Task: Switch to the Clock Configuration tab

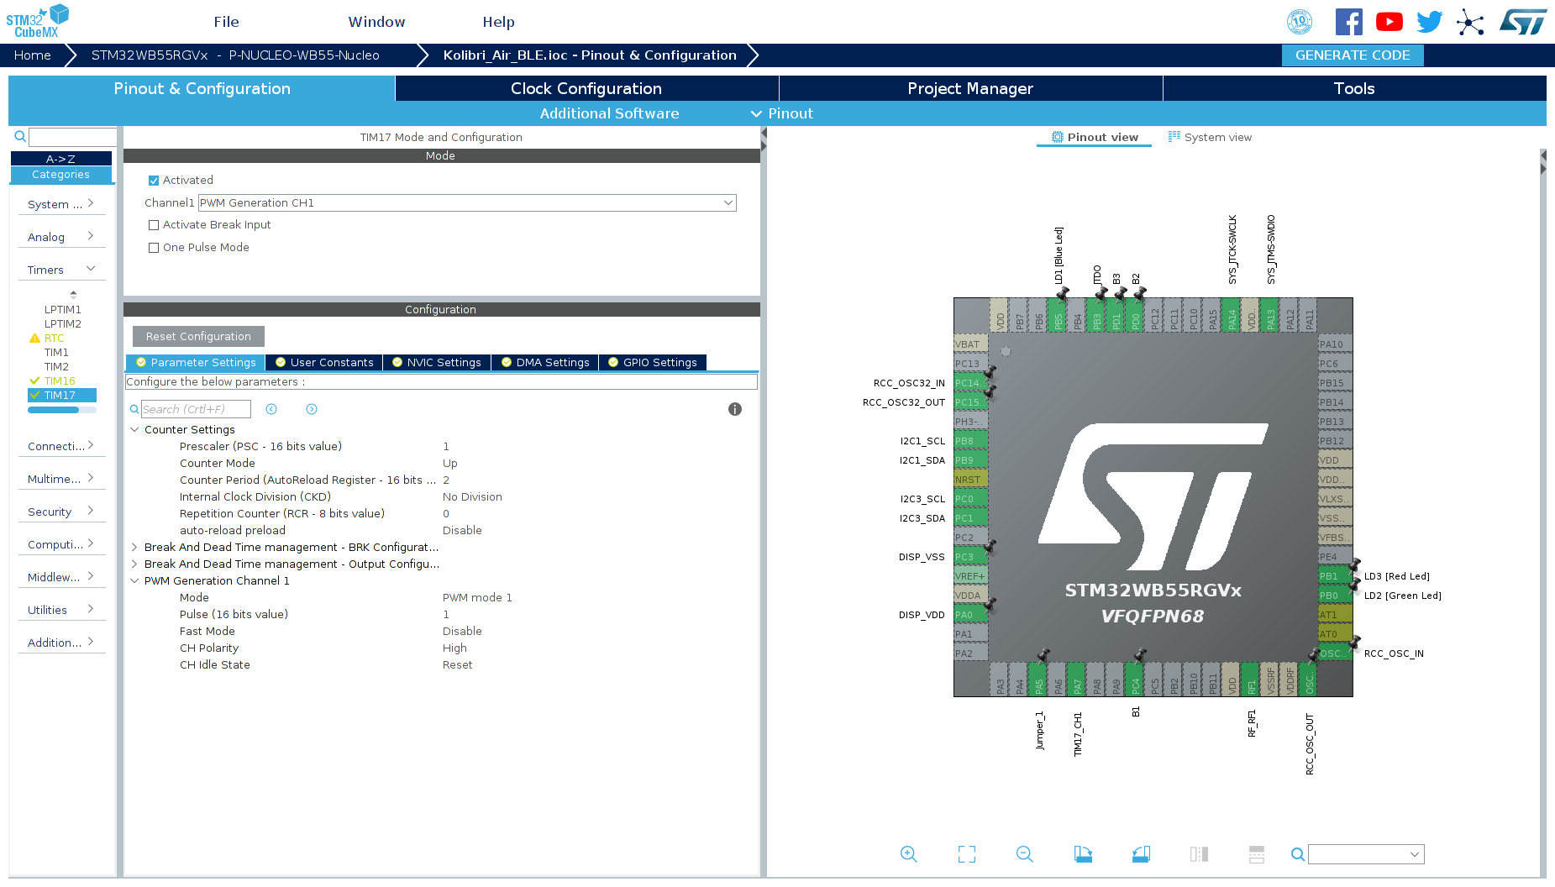Action: coord(586,88)
